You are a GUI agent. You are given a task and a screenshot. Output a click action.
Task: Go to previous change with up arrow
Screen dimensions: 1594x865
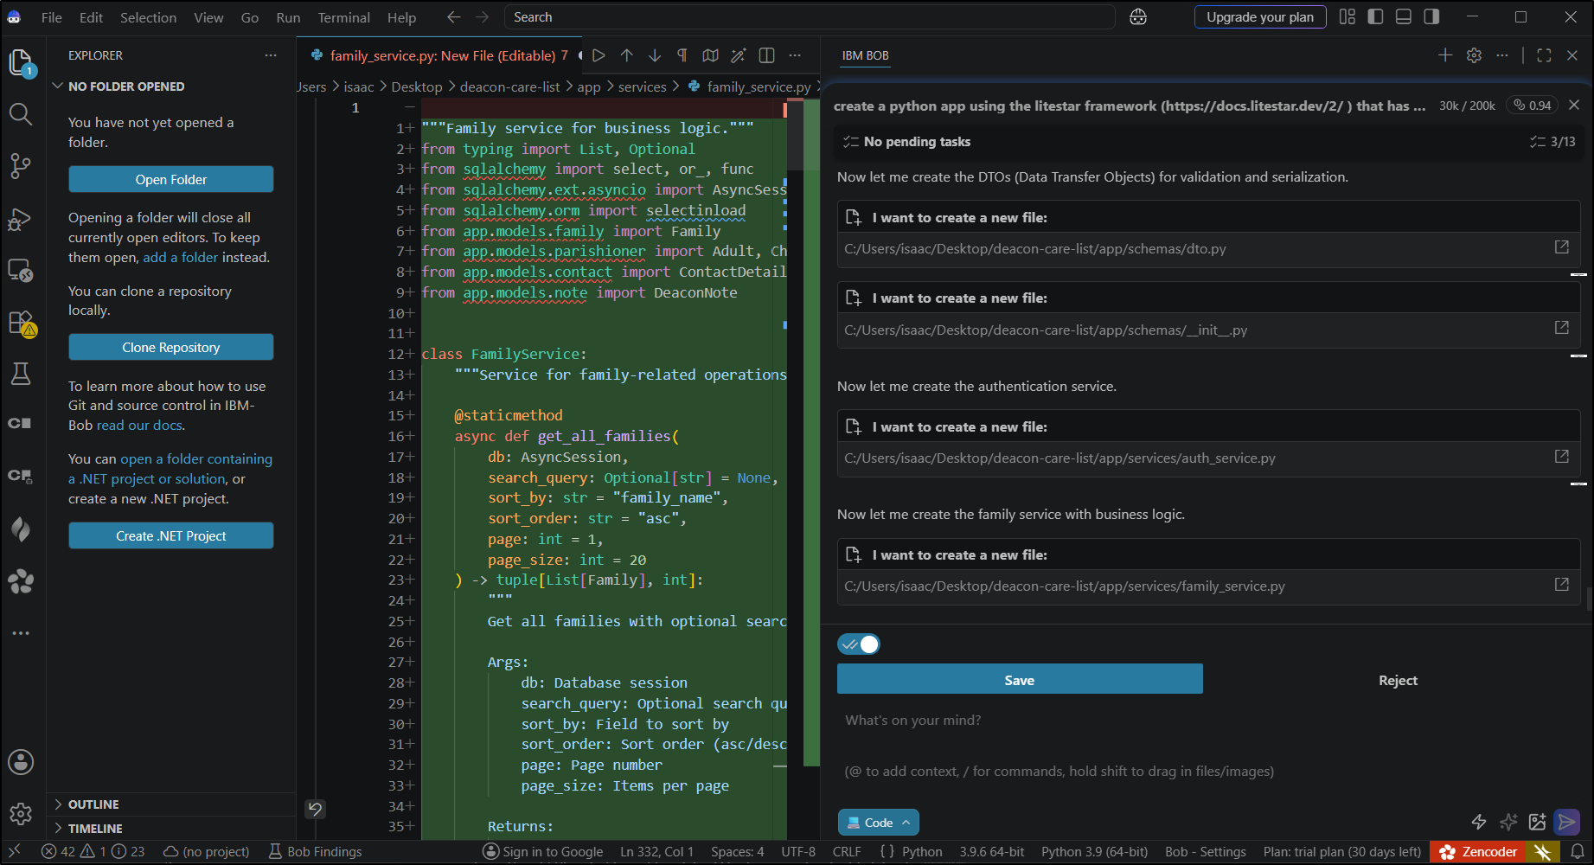pyautogui.click(x=627, y=55)
